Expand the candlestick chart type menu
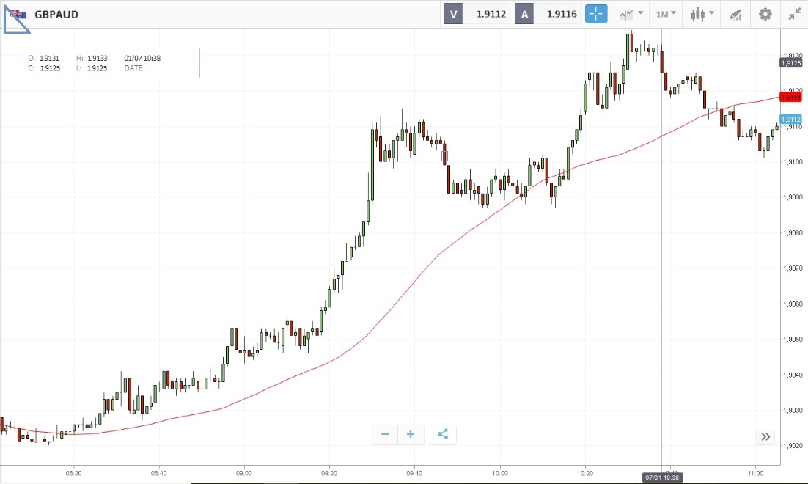Image resolution: width=808 pixels, height=484 pixels. click(x=702, y=14)
